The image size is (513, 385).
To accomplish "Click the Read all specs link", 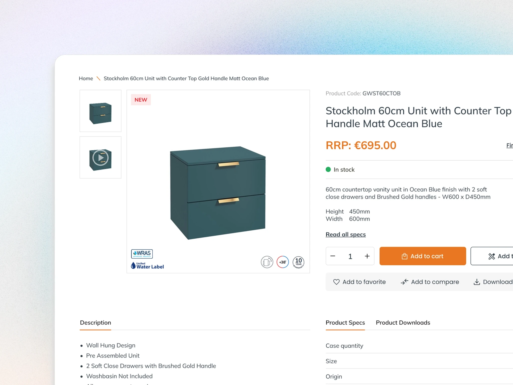I will [x=345, y=234].
